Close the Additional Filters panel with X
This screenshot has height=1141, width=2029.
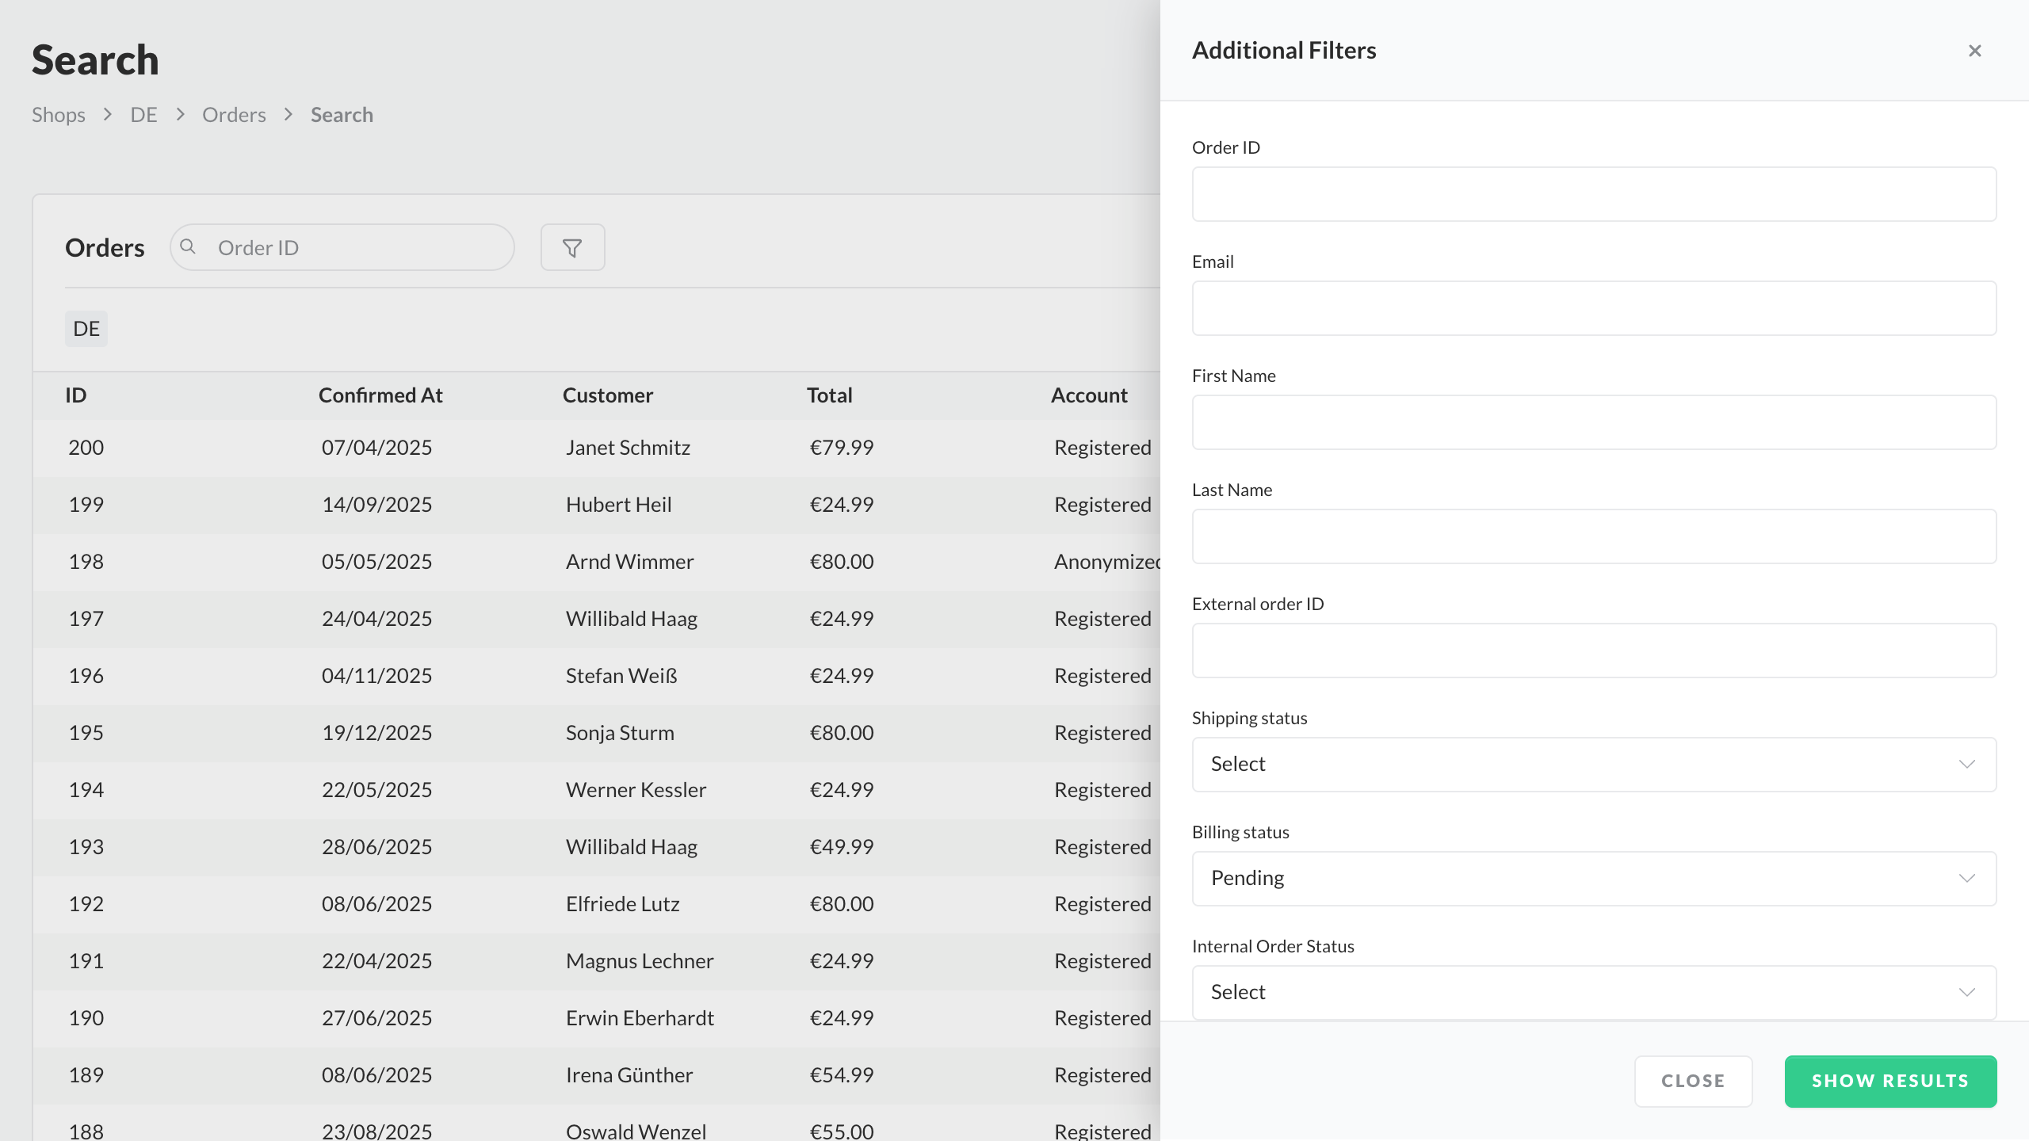click(x=1974, y=51)
